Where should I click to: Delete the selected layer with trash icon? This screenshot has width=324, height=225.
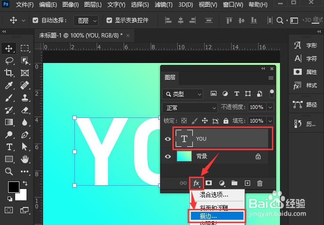[260, 183]
